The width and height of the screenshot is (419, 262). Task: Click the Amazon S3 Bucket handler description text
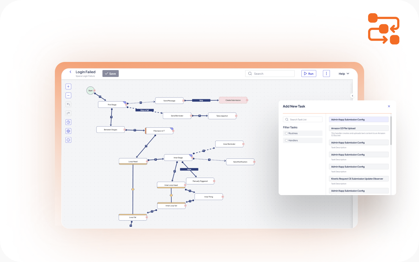point(358,134)
